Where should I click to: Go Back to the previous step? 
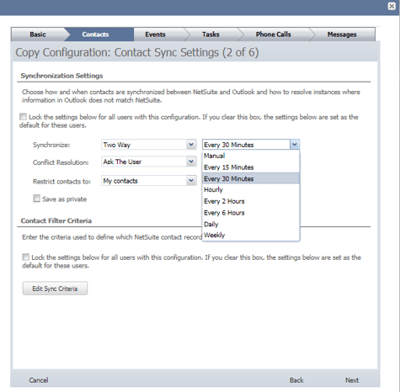(296, 380)
